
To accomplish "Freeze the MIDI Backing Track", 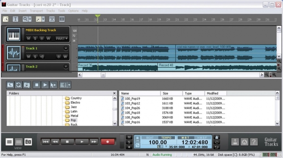I will click(x=42, y=39).
